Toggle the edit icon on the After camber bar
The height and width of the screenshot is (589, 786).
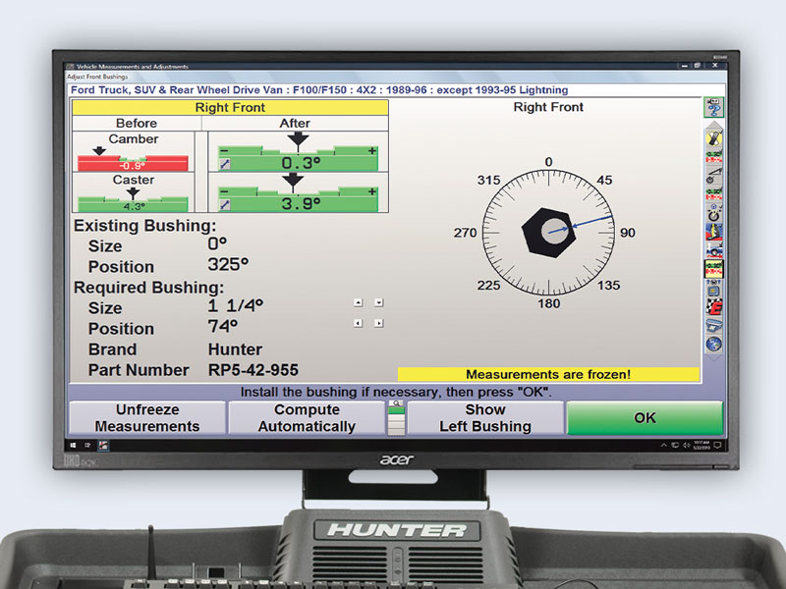pyautogui.click(x=226, y=164)
